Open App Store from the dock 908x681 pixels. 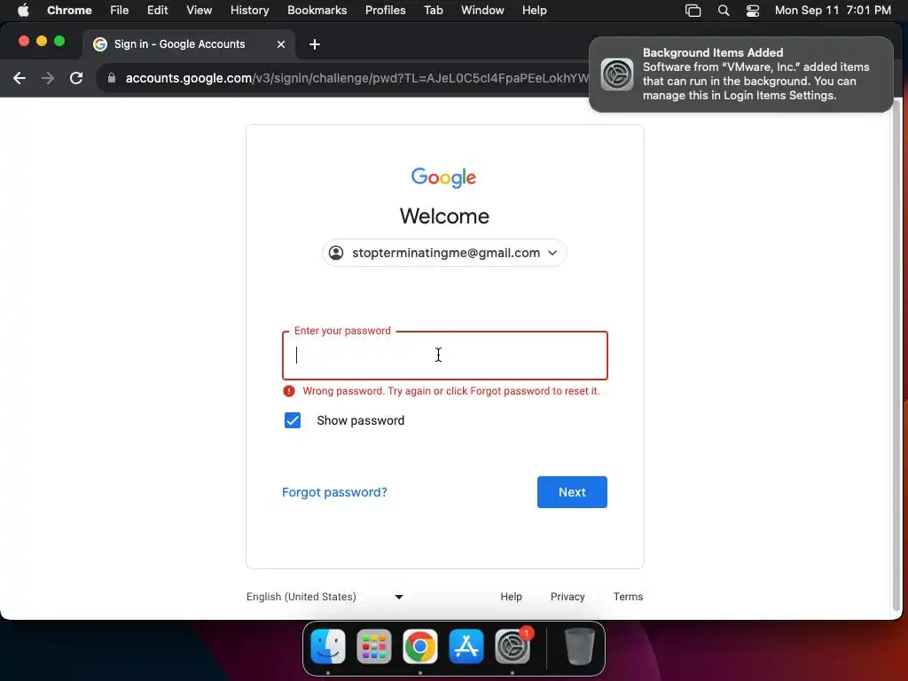tap(466, 646)
